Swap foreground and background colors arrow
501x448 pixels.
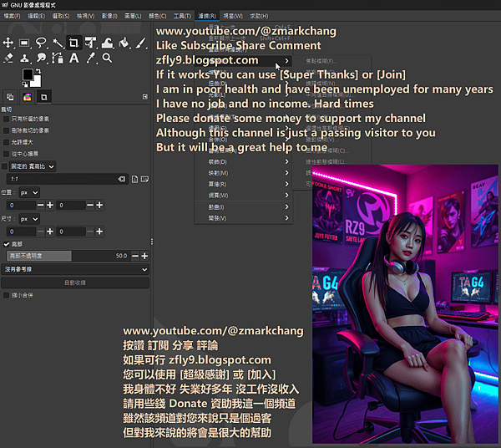[x=38, y=71]
